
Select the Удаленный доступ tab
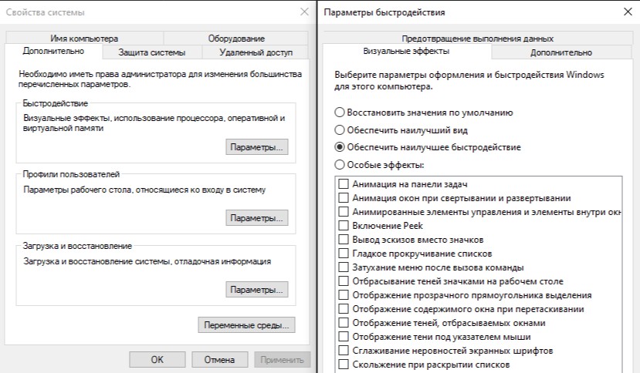[256, 52]
